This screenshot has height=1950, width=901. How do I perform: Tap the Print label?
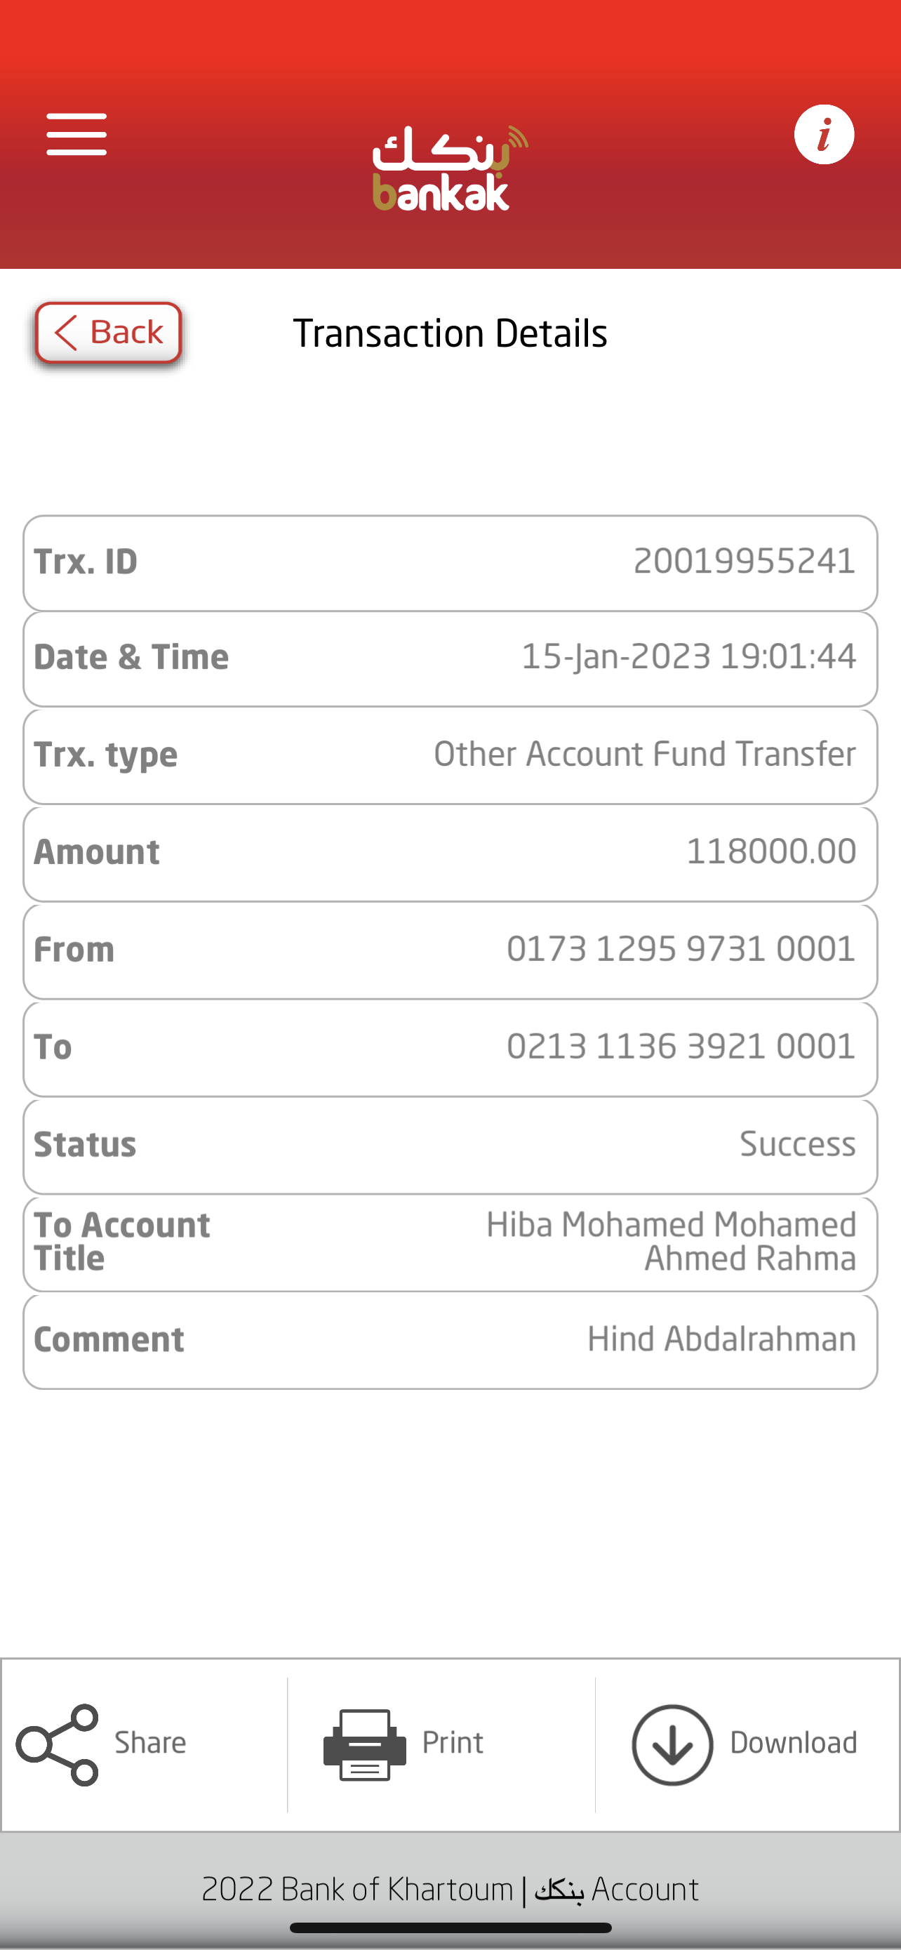click(453, 1743)
